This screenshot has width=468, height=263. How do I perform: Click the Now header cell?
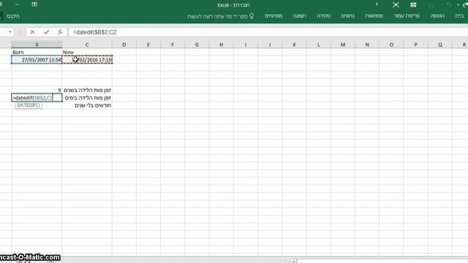pyautogui.click(x=87, y=52)
